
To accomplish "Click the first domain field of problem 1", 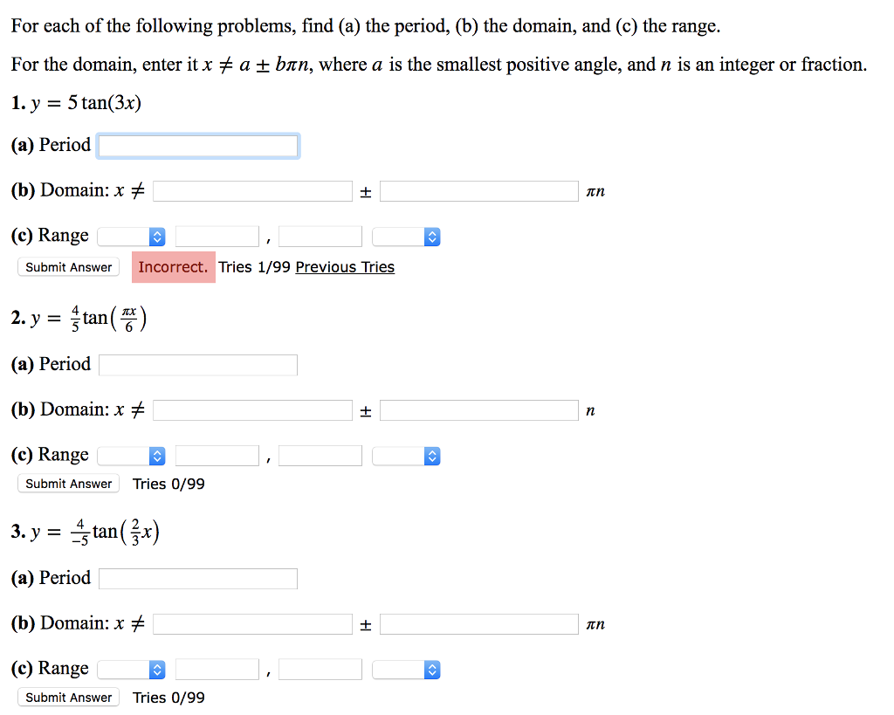I will (x=252, y=190).
